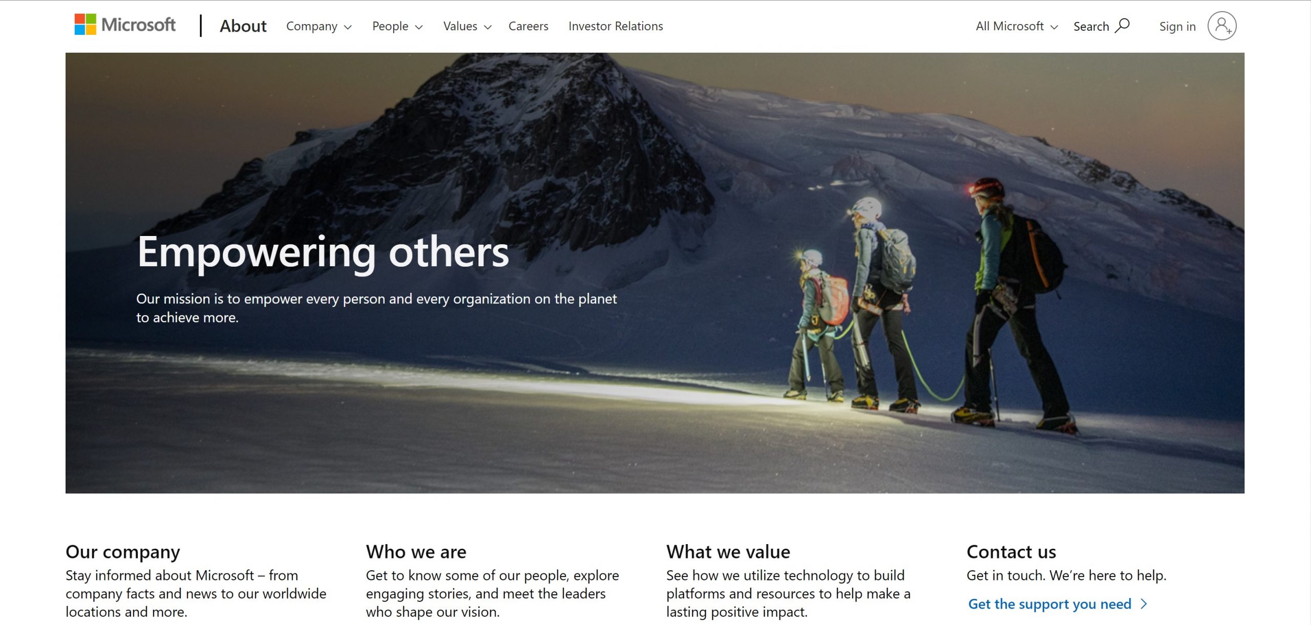Click the sign-in user avatar icon

pos(1222,26)
